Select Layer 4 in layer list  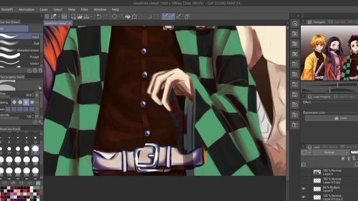point(332,172)
